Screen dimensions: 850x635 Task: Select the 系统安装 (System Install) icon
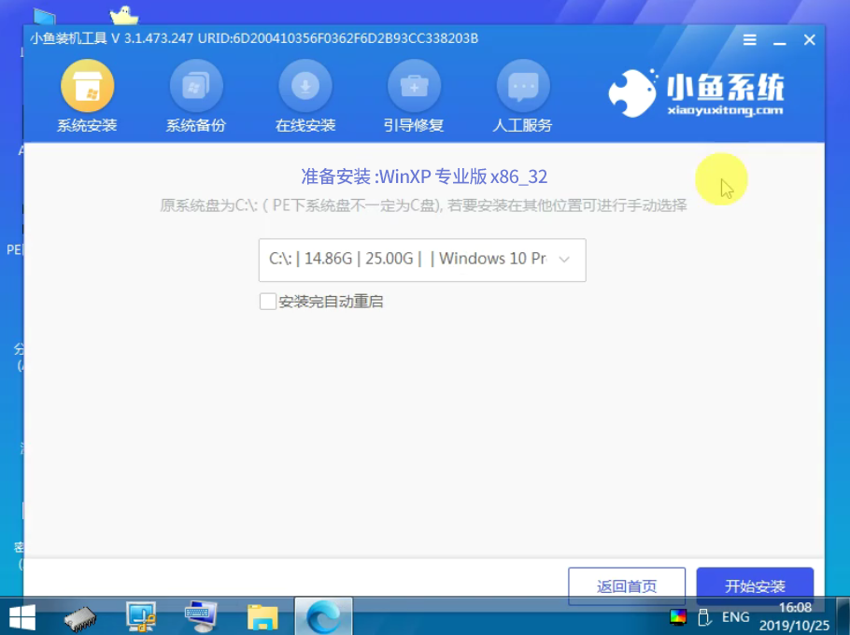88,93
